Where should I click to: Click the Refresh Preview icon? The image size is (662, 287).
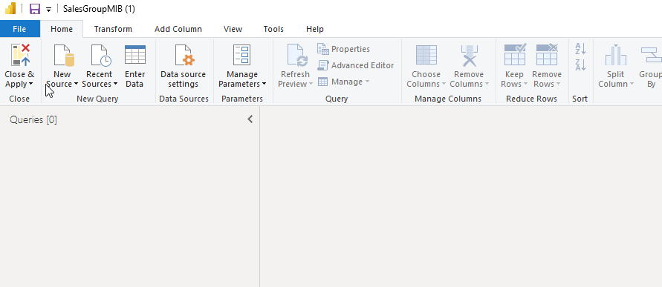pos(297,55)
